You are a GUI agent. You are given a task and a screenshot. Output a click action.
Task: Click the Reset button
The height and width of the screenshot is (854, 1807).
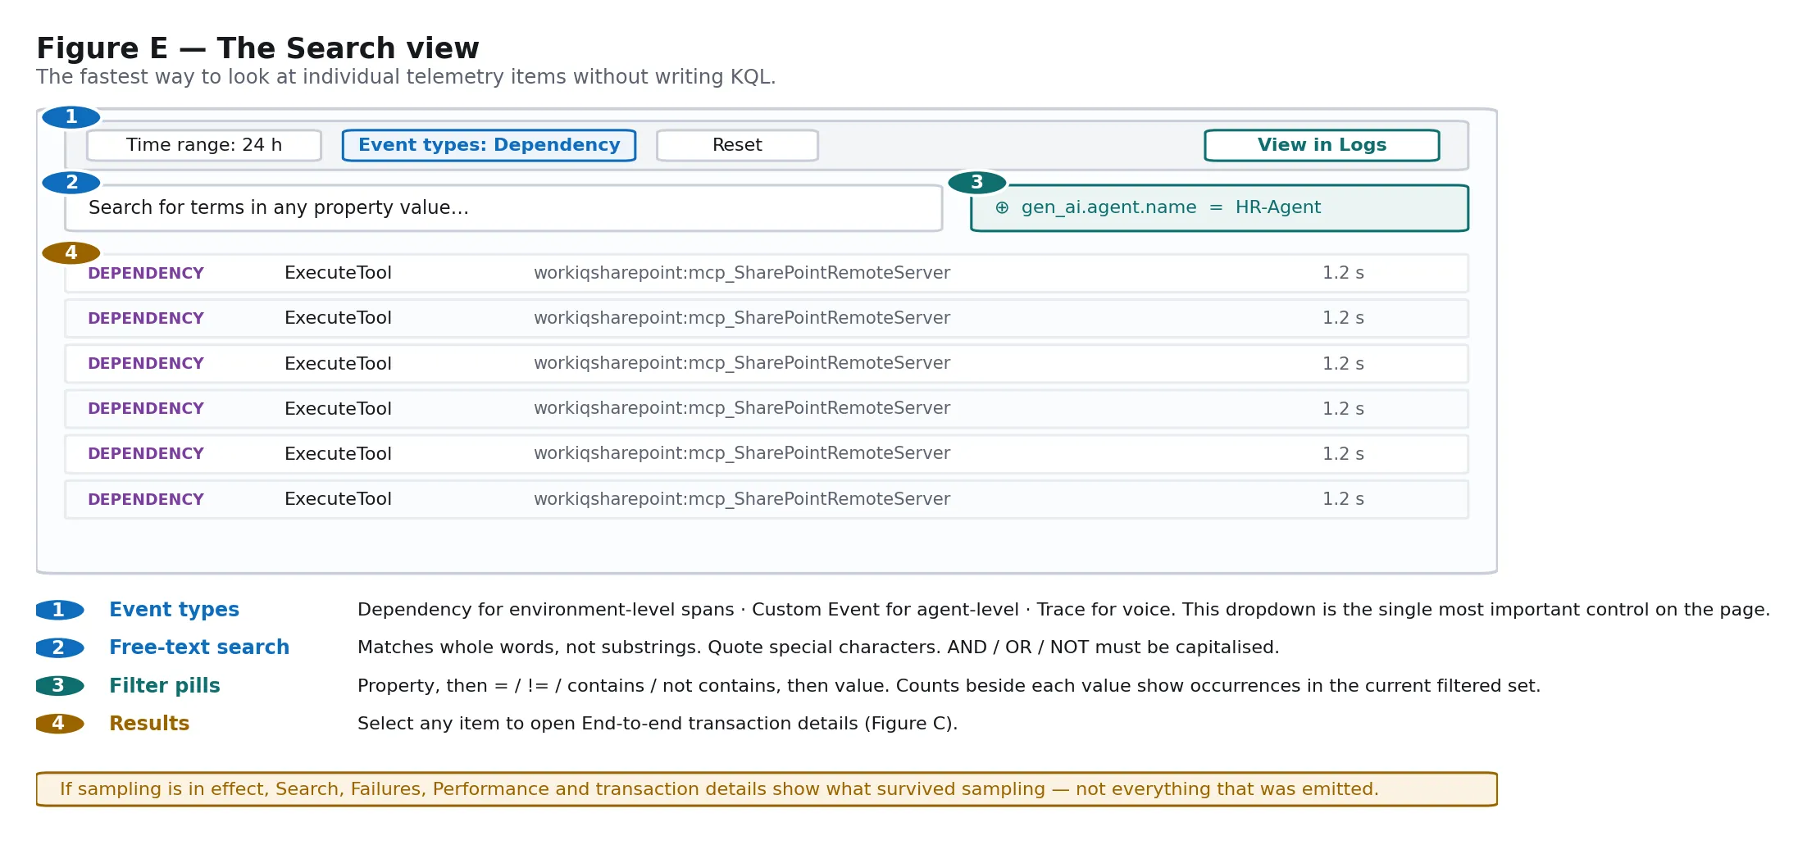click(737, 145)
